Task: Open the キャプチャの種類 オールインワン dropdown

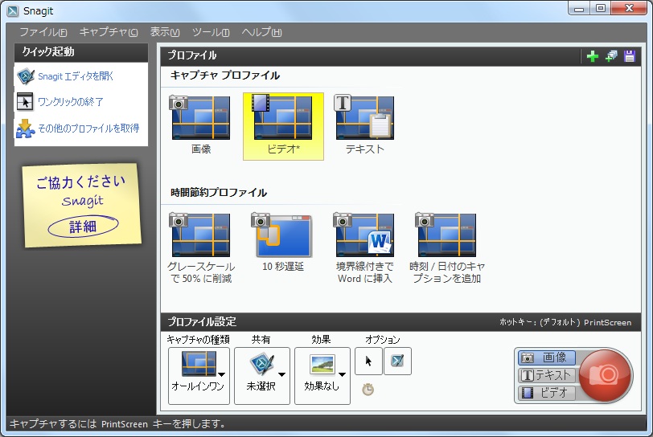Action: (x=199, y=376)
